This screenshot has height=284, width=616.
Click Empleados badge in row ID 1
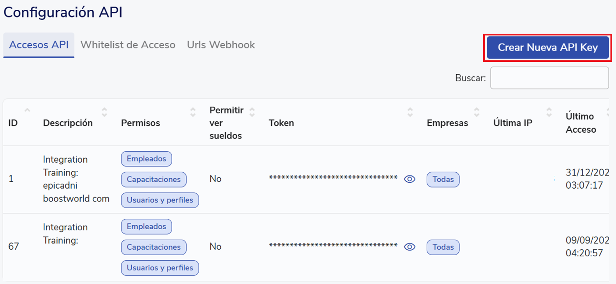point(146,159)
